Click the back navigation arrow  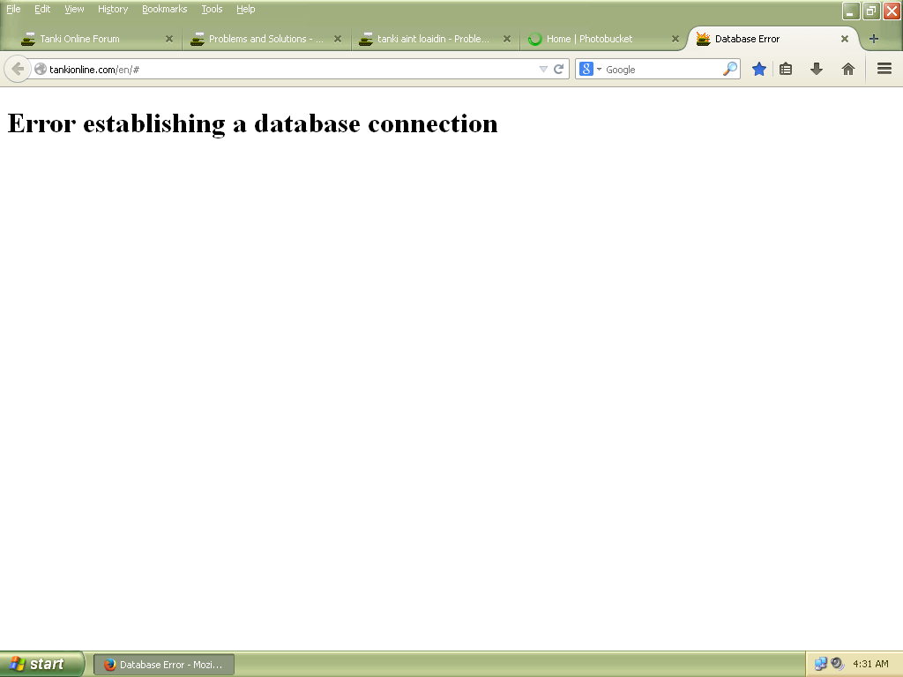[18, 69]
